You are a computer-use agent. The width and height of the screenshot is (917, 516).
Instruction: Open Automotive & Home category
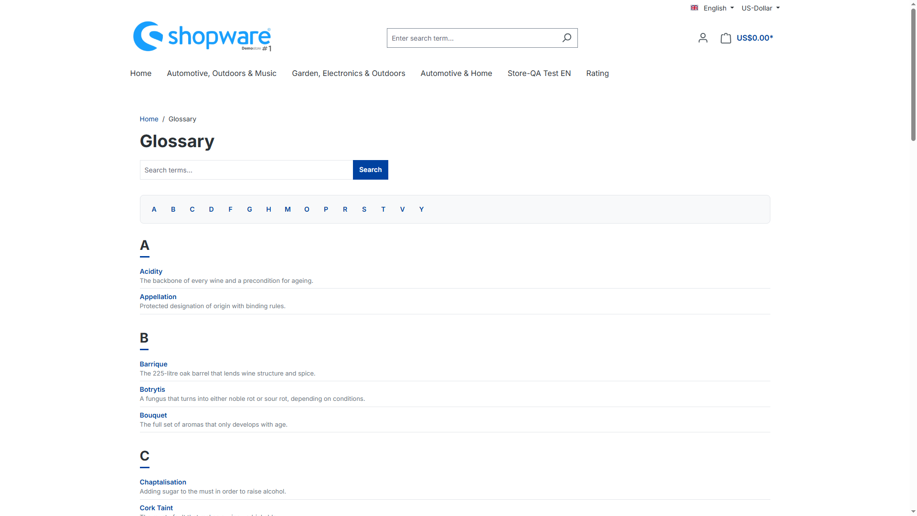[456, 73]
